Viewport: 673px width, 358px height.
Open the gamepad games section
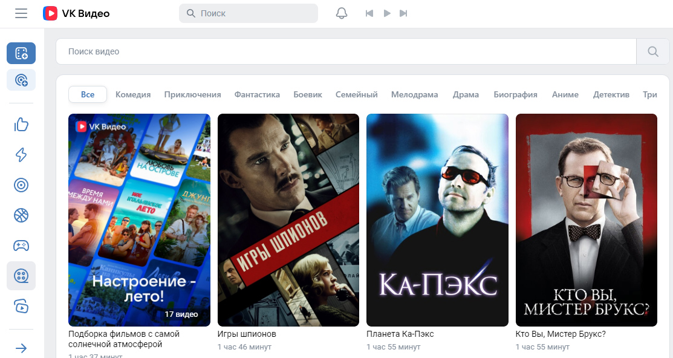[x=21, y=246]
